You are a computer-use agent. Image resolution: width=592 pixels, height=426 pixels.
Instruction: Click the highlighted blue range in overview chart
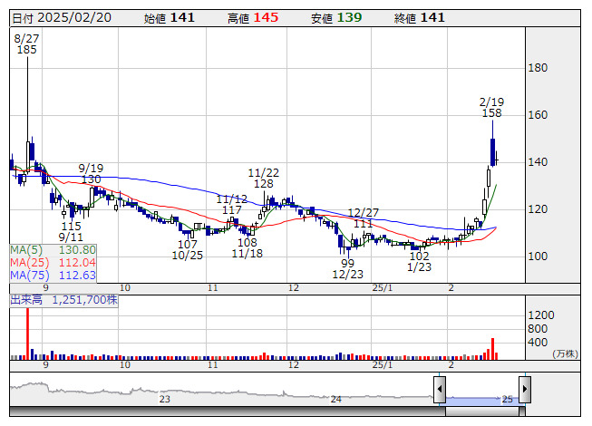click(x=482, y=402)
